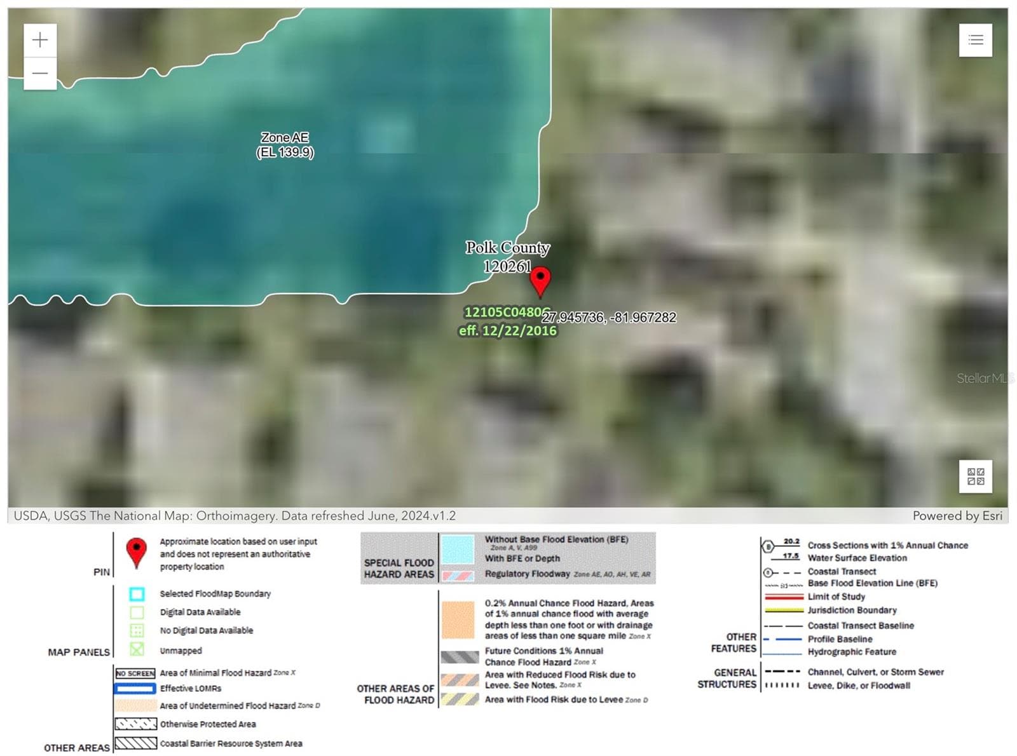The image size is (1017, 756).
Task: Zoom in with the plus button
Action: [40, 41]
